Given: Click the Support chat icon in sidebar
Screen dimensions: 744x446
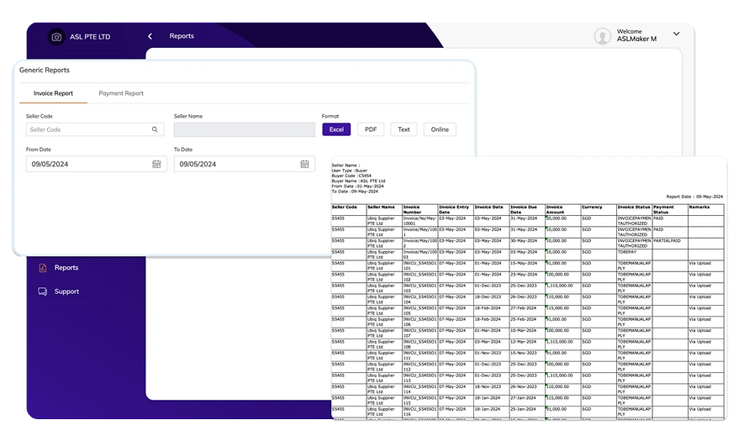Looking at the screenshot, I should 43,291.
